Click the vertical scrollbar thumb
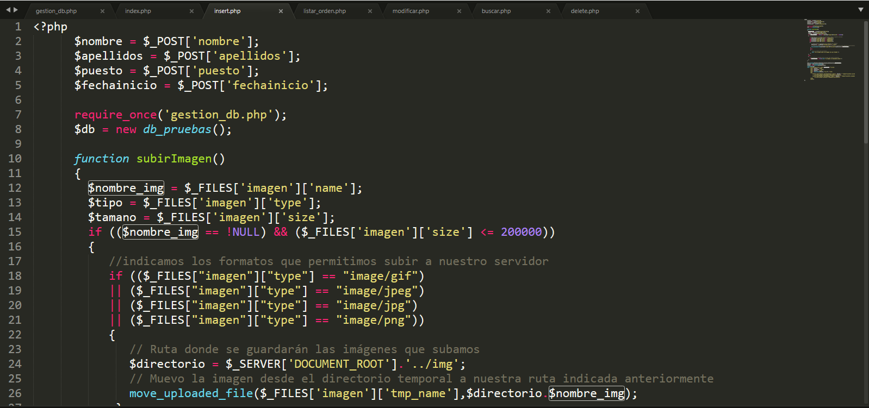Screen dimensions: 869x408 coord(866,82)
